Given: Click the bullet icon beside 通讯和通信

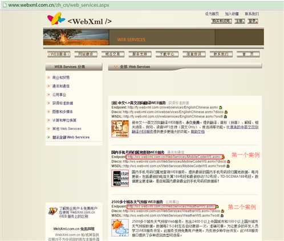Looking at the screenshot, I should coord(48,86).
